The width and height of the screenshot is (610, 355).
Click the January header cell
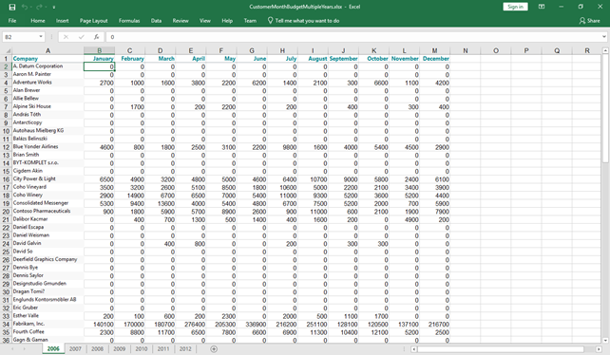pos(99,58)
